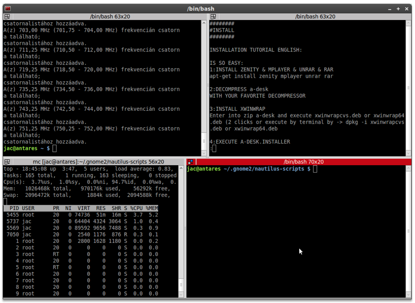Click process row PID 5569 jac
415x303 pixels.
click(82, 228)
